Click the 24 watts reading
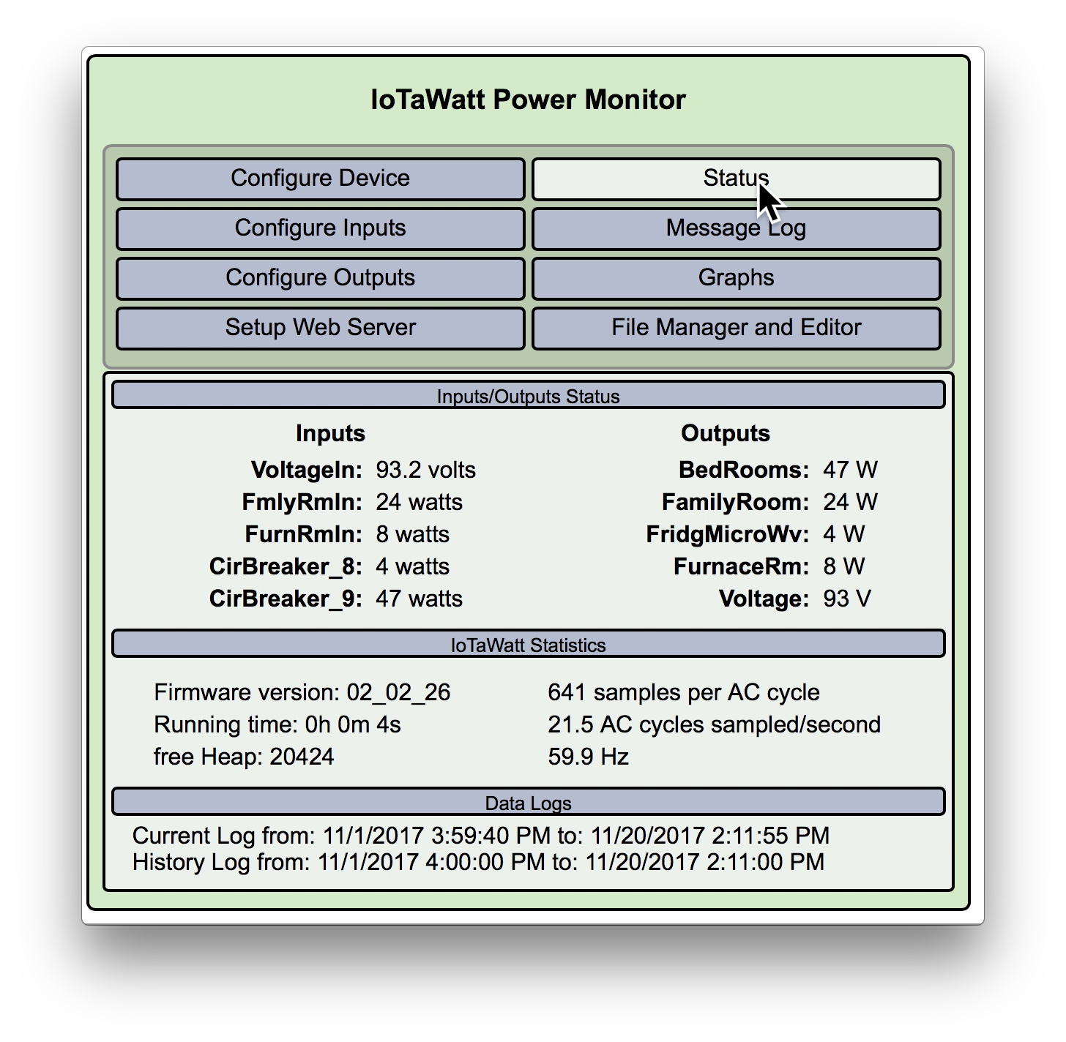Viewport: 1066px width, 1042px height. (x=420, y=502)
